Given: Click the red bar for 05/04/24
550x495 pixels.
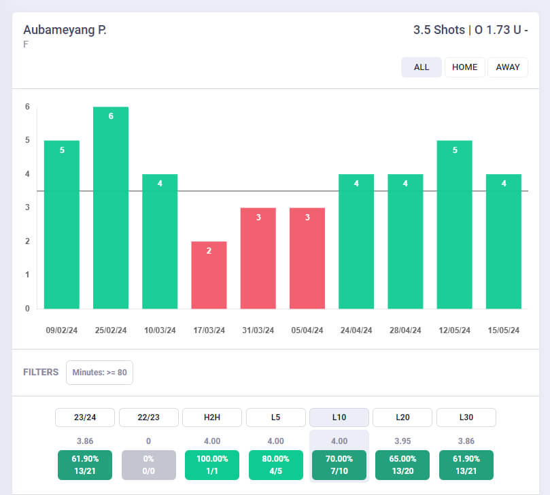Looking at the screenshot, I should (x=307, y=258).
